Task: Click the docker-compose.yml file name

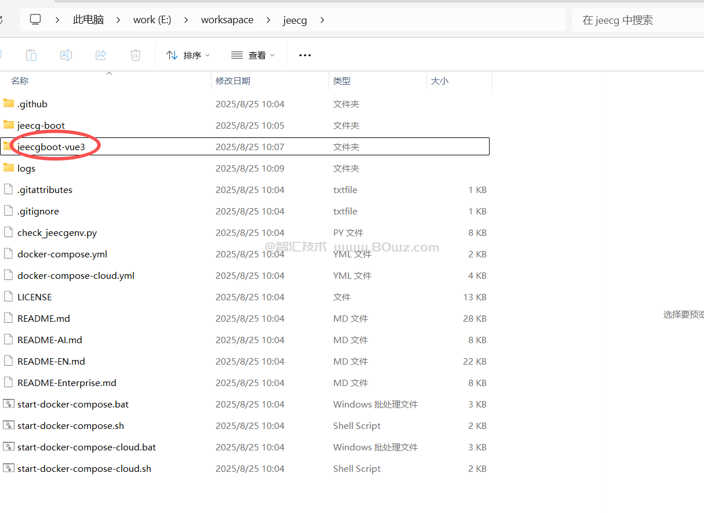Action: coord(62,254)
